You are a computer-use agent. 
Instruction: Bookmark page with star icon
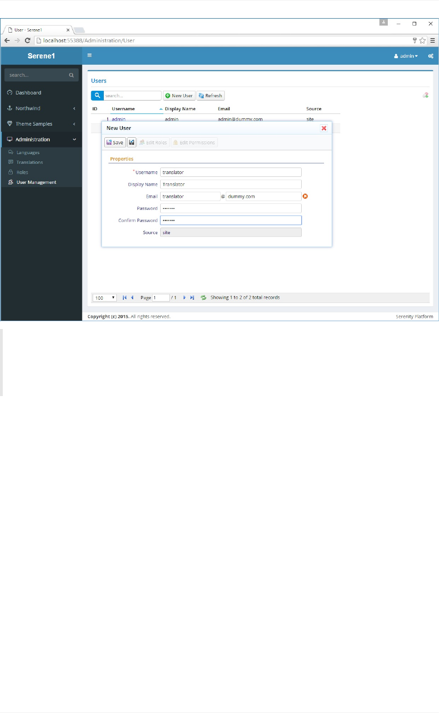(422, 40)
